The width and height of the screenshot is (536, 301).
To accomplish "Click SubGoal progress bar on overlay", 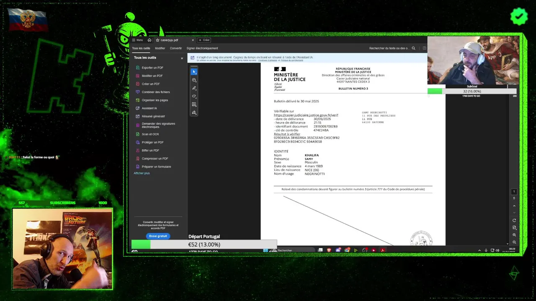I will [x=472, y=91].
